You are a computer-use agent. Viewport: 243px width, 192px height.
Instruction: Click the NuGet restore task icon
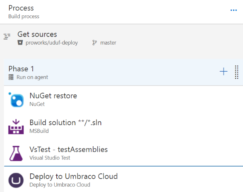click(16, 100)
